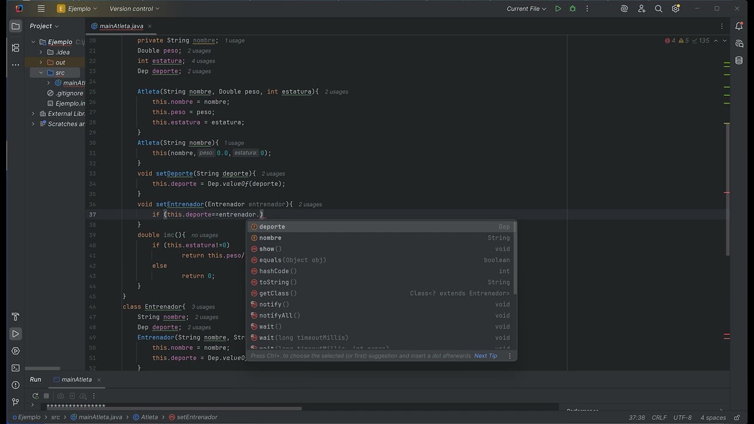Expand Scratches and Consoles node
Screen dimensions: 754x424
tap(34, 124)
